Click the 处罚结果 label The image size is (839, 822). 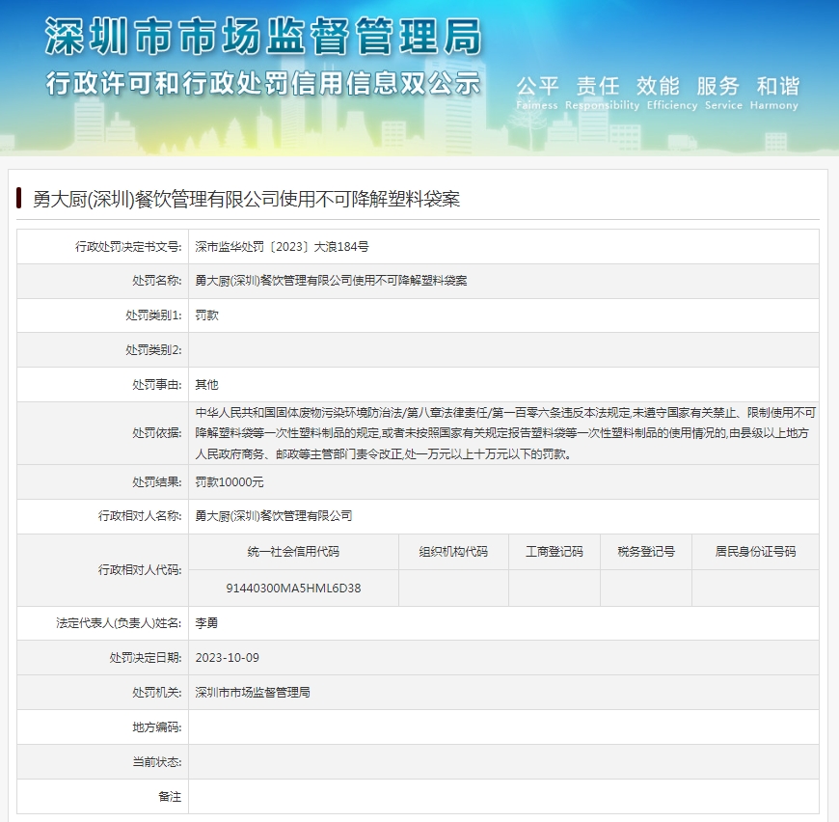157,482
